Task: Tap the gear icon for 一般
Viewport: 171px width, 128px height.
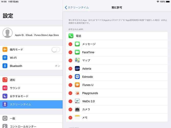Action: tap(5, 118)
